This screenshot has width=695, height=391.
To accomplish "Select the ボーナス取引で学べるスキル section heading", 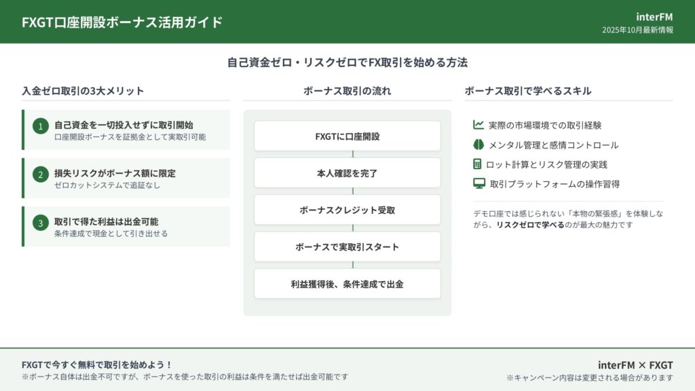I will click(528, 90).
